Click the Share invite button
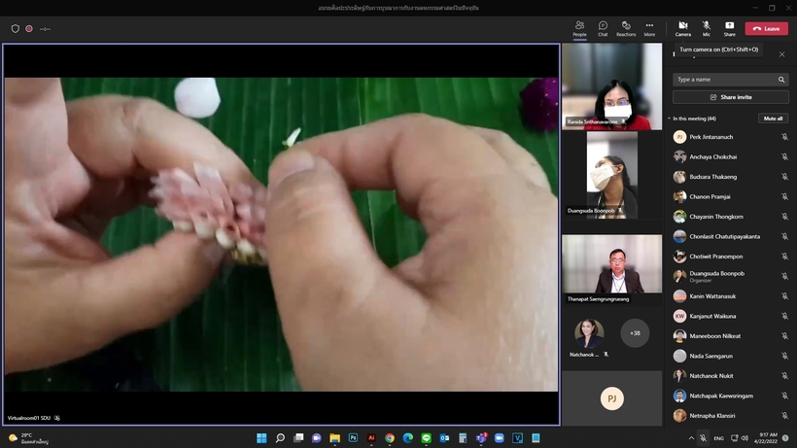Screen dimensions: 797x448 pos(730,97)
